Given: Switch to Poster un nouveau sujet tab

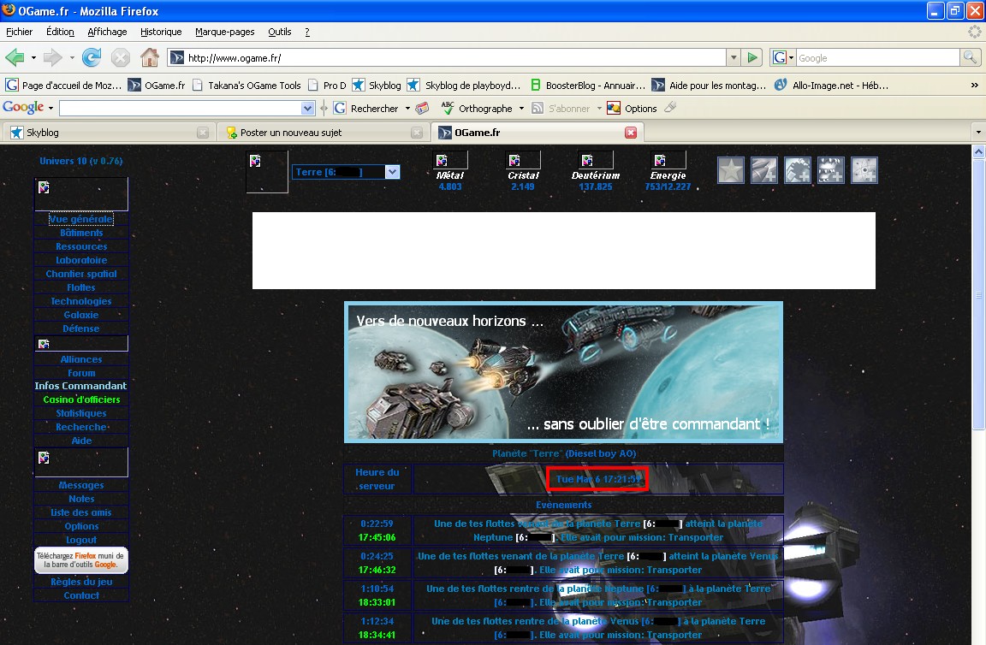Looking at the screenshot, I should 324,132.
